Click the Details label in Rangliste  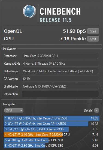(88, 110)
